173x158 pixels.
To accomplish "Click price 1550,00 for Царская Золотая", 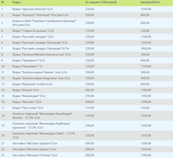I will (x=146, y=9).
